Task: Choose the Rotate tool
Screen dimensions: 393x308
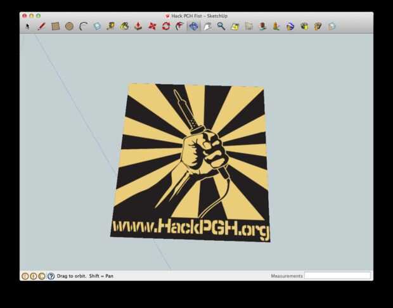Action: (x=166, y=26)
